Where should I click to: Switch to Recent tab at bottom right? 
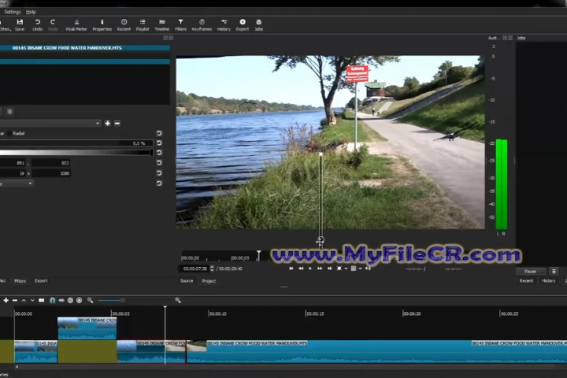coord(526,280)
